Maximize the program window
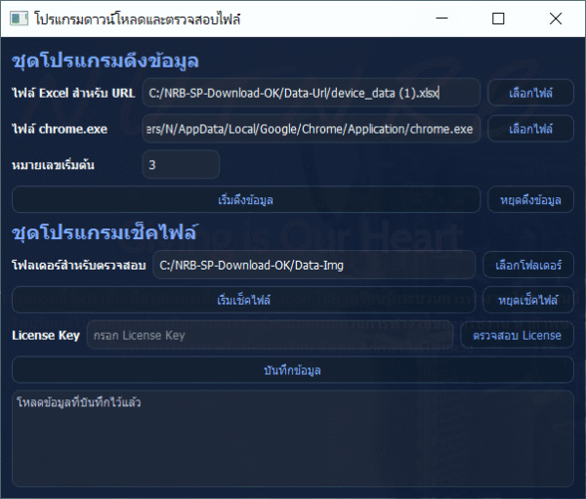This screenshot has width=586, height=499. (x=499, y=19)
